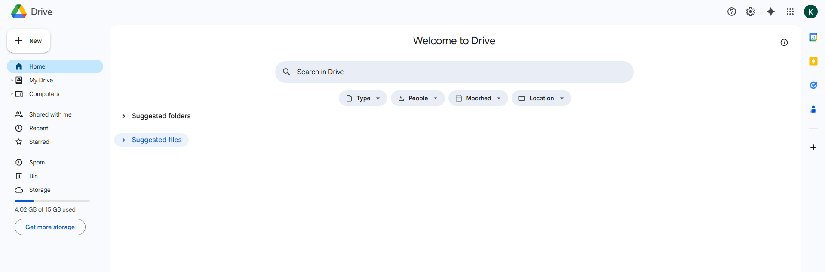Viewport: 825px width, 272px height.
Task: Open the Type filter dropdown
Action: pyautogui.click(x=363, y=98)
